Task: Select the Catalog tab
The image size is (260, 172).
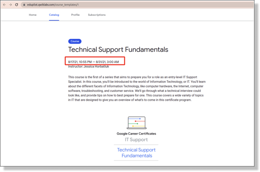Action: [54, 15]
